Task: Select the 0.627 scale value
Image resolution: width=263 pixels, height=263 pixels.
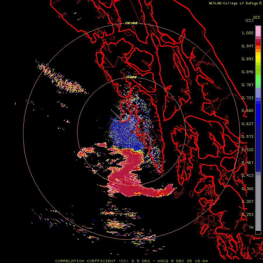Action: [x=248, y=124]
